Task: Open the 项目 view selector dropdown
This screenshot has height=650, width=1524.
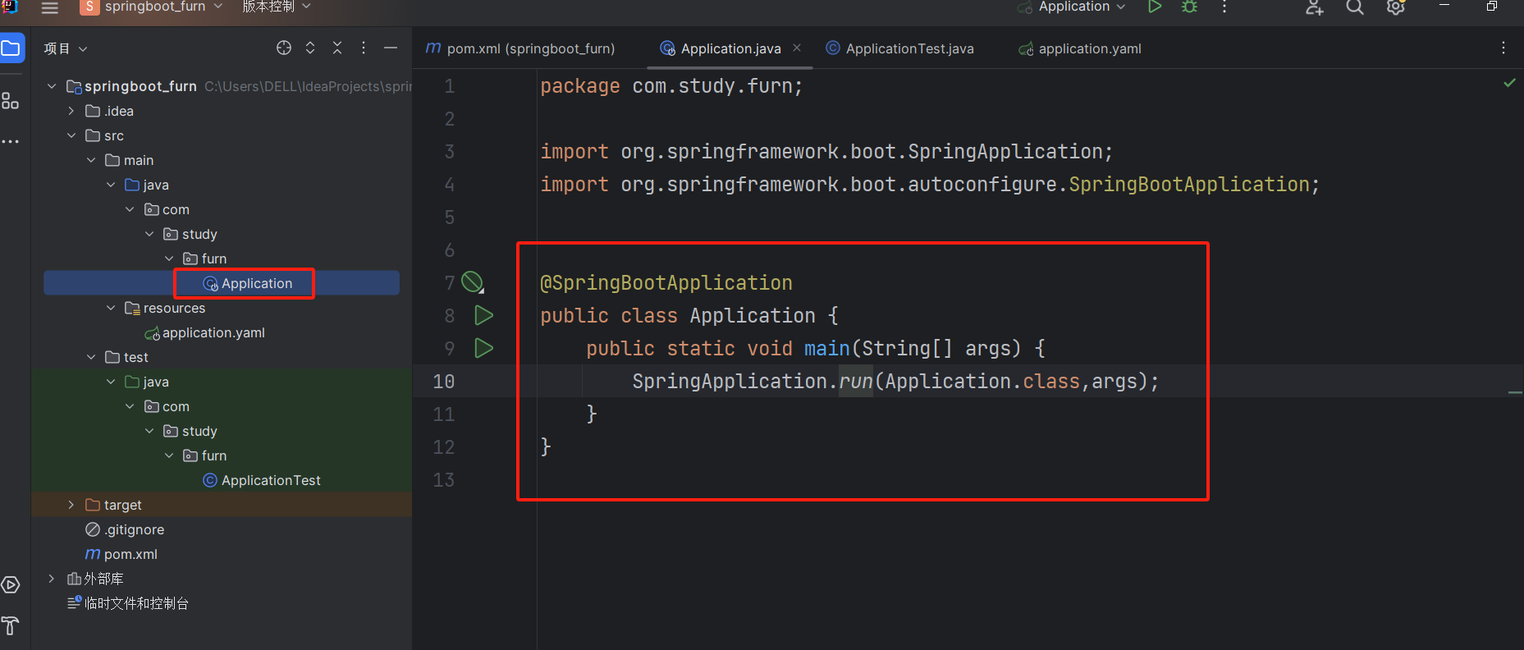Action: tap(65, 48)
